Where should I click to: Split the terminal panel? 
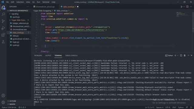point(181,55)
